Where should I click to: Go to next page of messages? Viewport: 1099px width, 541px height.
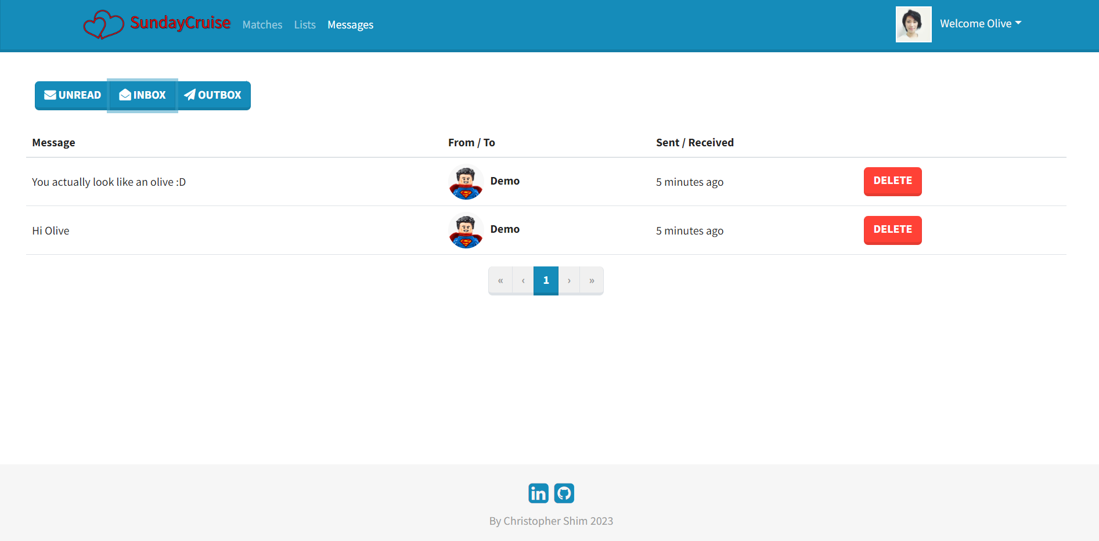tap(569, 281)
